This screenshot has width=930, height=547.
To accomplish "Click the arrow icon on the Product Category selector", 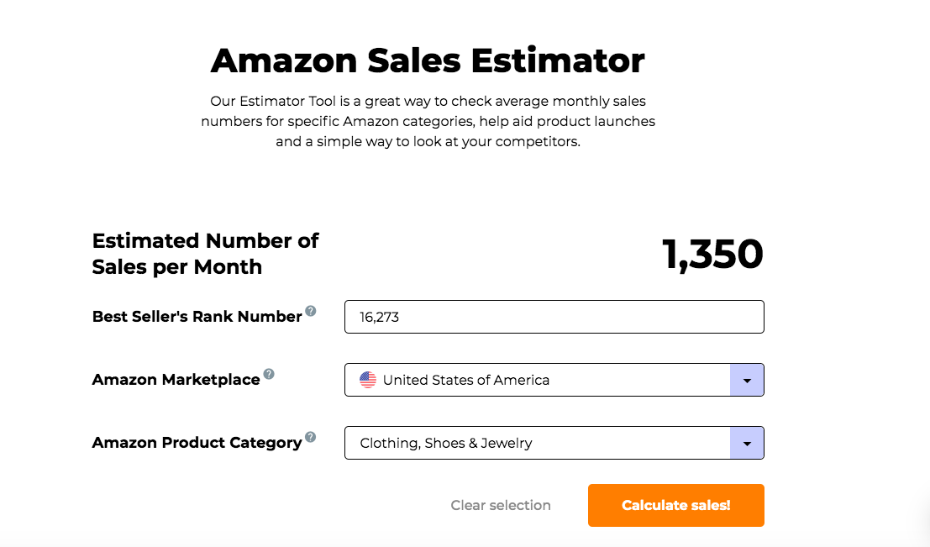I will (746, 443).
